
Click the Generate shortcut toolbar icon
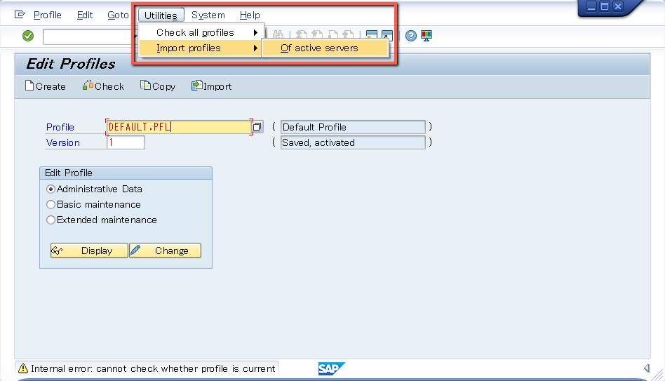pyautogui.click(x=387, y=36)
